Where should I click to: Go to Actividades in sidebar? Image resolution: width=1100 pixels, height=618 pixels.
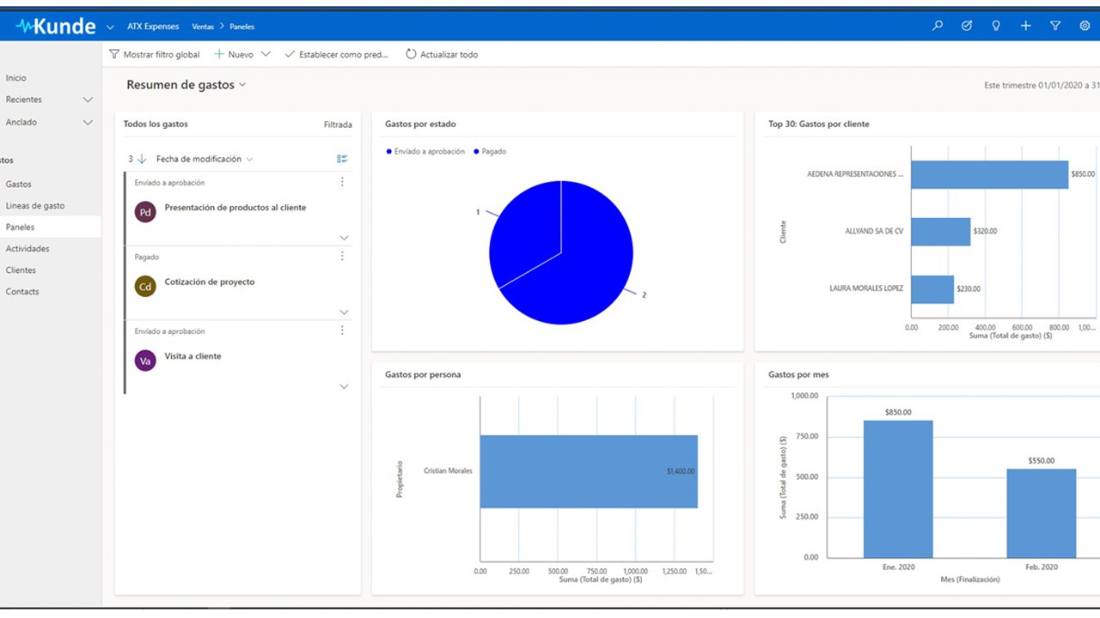pos(27,249)
